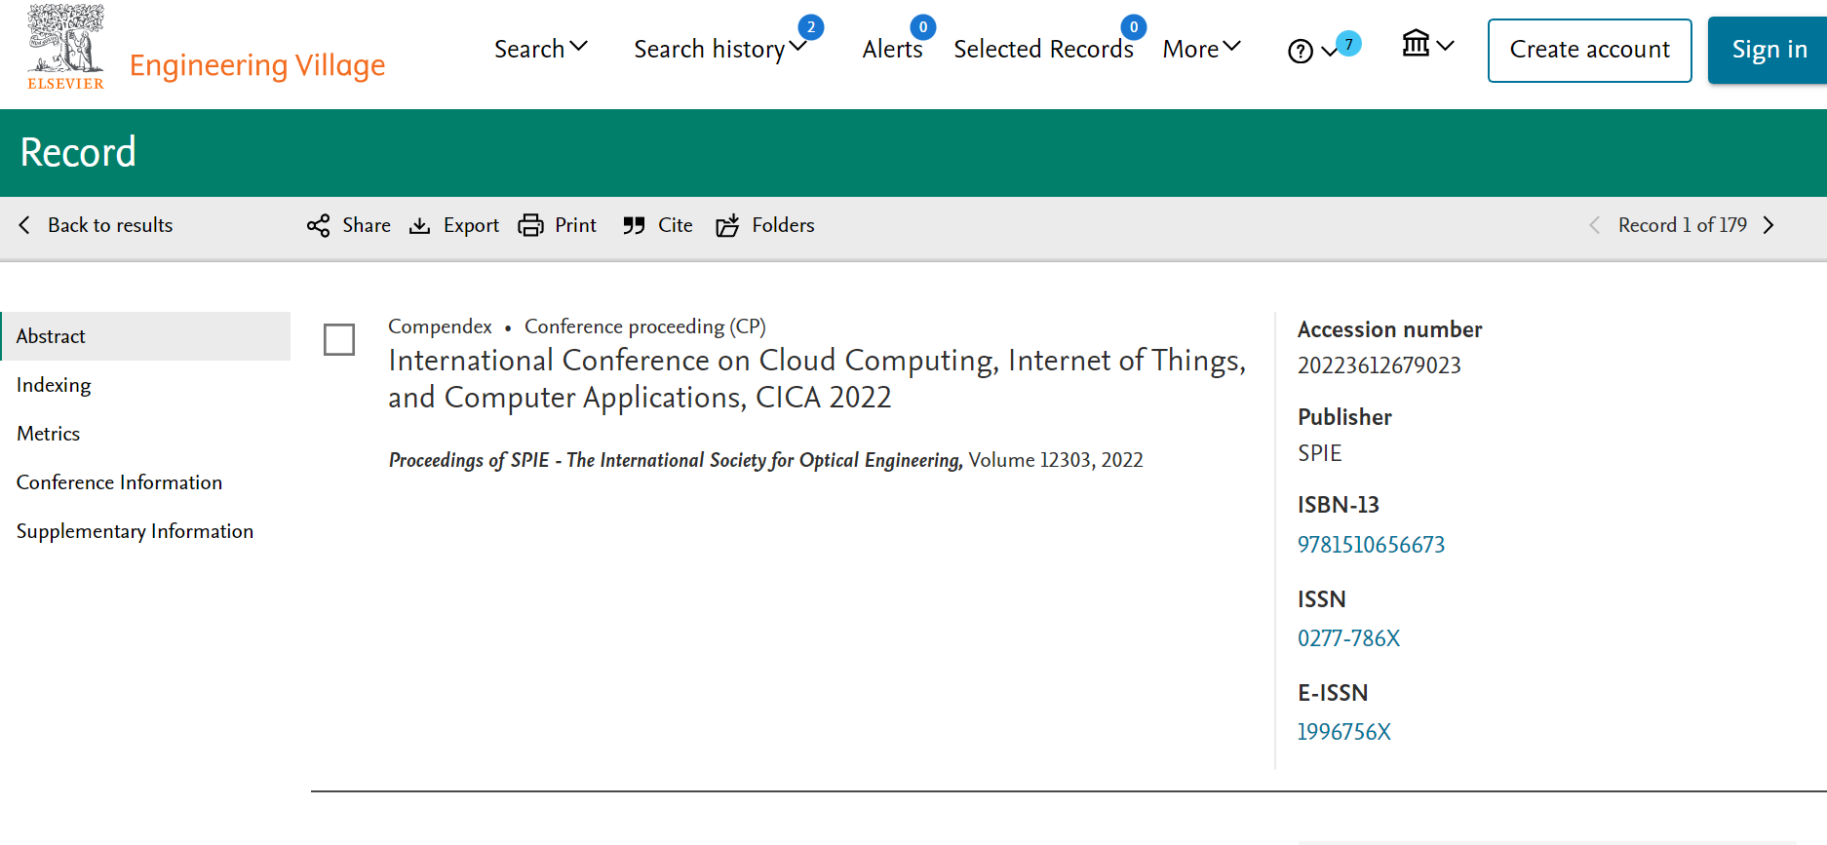Viewport: 1827px width, 845px height.
Task: Switch to the Metrics section
Action: click(x=49, y=434)
